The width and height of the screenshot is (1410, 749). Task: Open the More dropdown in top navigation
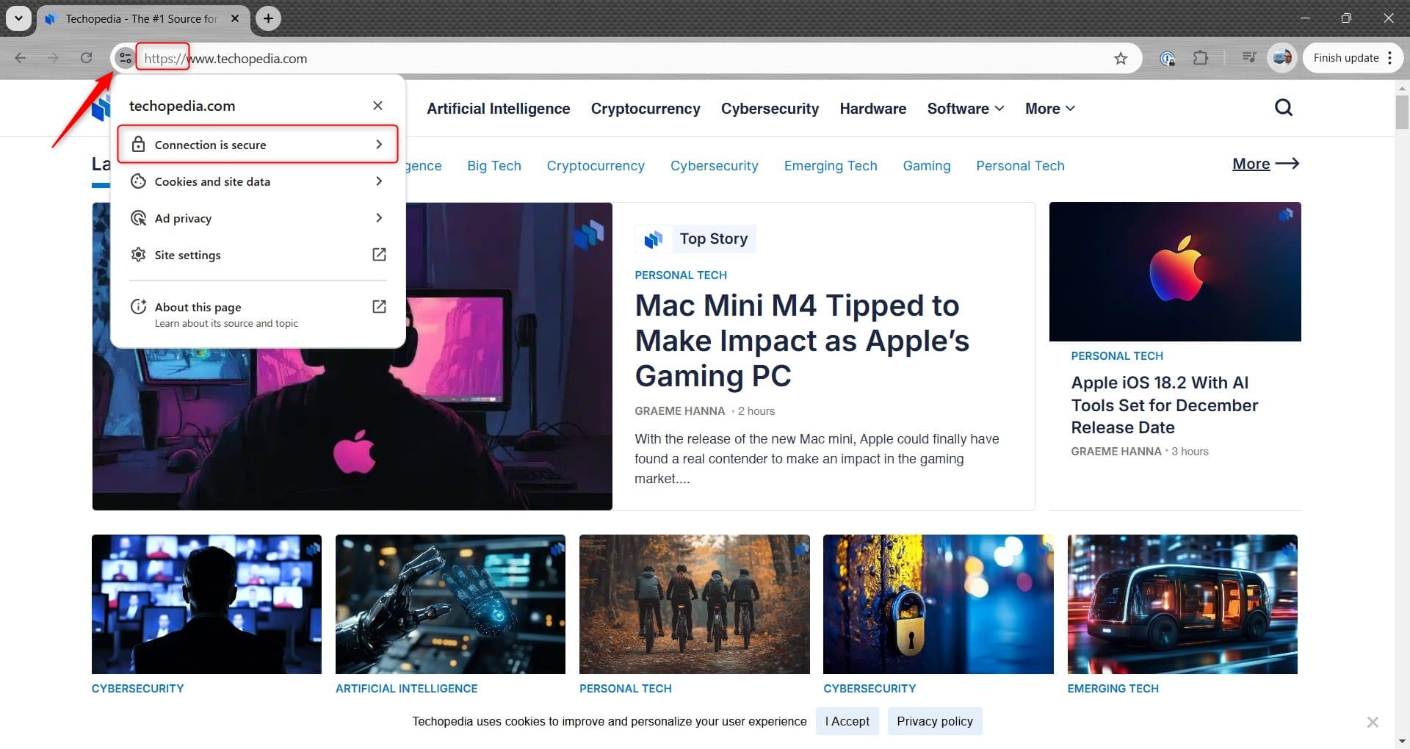pos(1049,109)
